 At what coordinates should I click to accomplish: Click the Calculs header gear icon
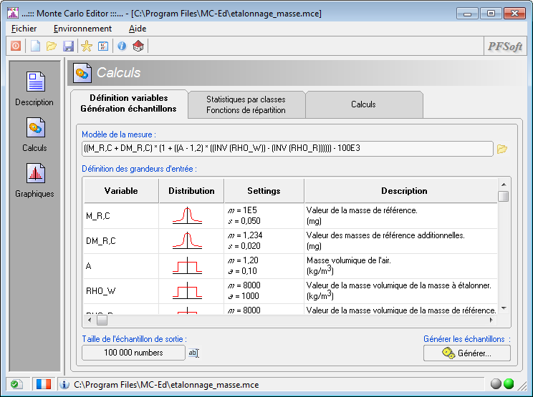click(x=82, y=73)
